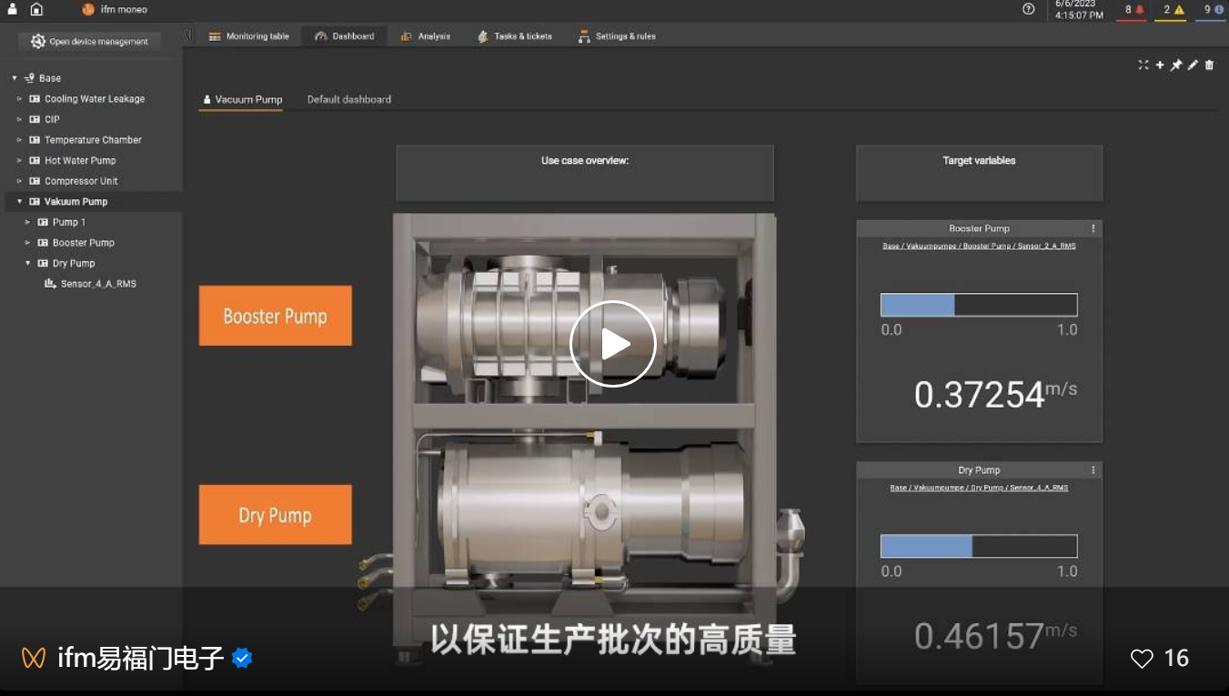Viewport: 1229px width, 696px height.
Task: Play the video with the center play button
Action: point(613,344)
